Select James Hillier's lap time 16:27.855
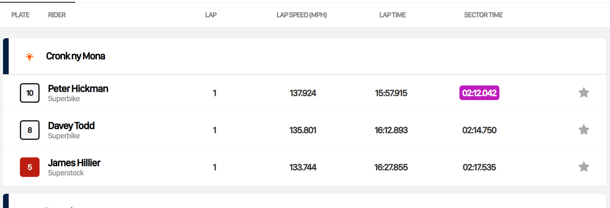The height and width of the screenshot is (208, 610). (x=391, y=167)
